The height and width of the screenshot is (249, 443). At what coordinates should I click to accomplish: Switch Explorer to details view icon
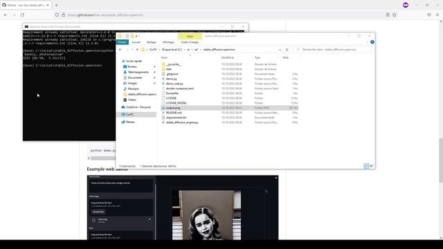pyautogui.click(x=366, y=166)
